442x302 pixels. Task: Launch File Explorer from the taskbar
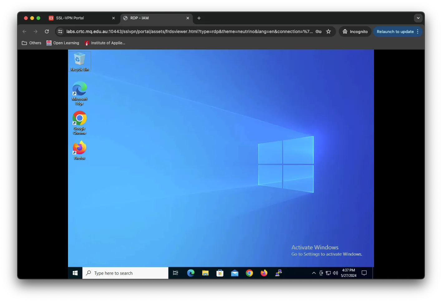coord(205,273)
